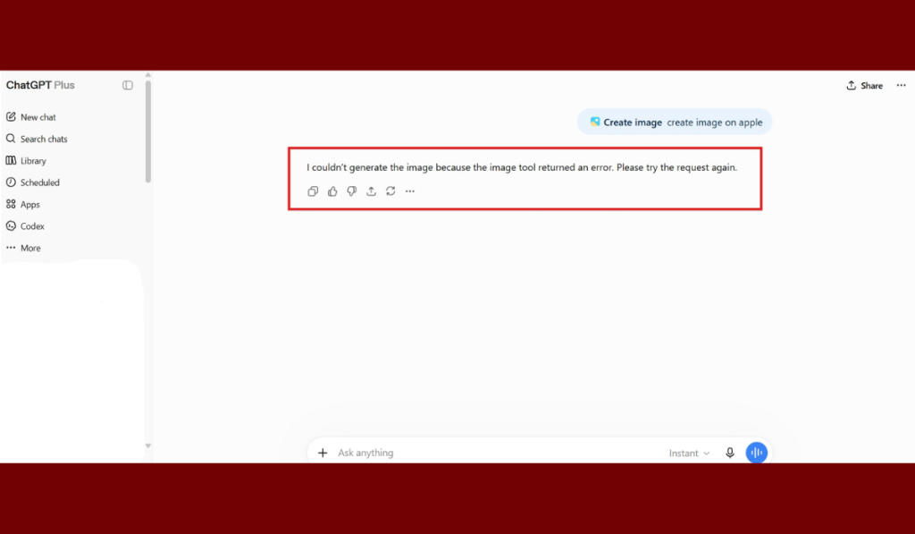Click the Scheduled clock icon
This screenshot has width=915, height=534.
[11, 182]
